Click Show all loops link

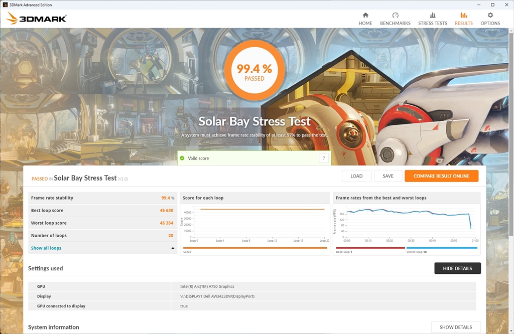click(46, 248)
